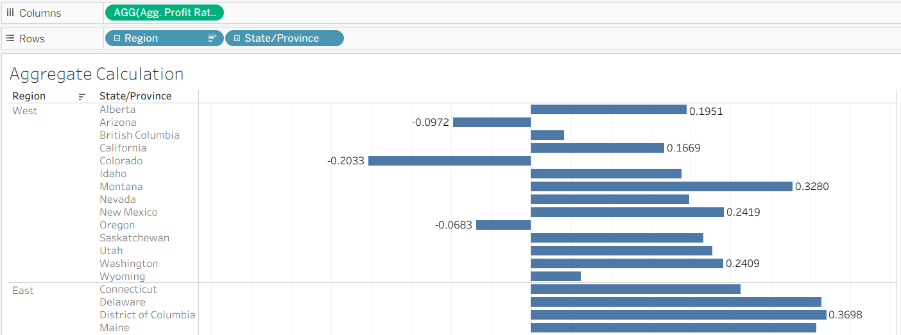901x335 pixels.
Task: Select the Region pill on Rows
Action: point(164,39)
